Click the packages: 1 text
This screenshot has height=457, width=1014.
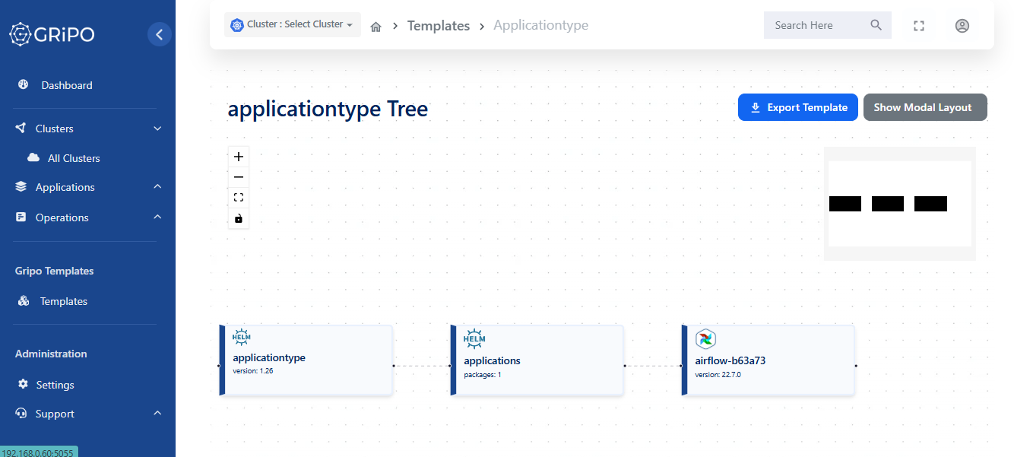click(483, 374)
